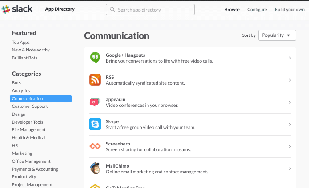Select the Office Management category
The width and height of the screenshot is (309, 188).
[x=31, y=161]
